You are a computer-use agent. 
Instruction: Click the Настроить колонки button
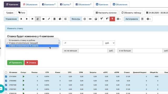[x=106, y=13]
